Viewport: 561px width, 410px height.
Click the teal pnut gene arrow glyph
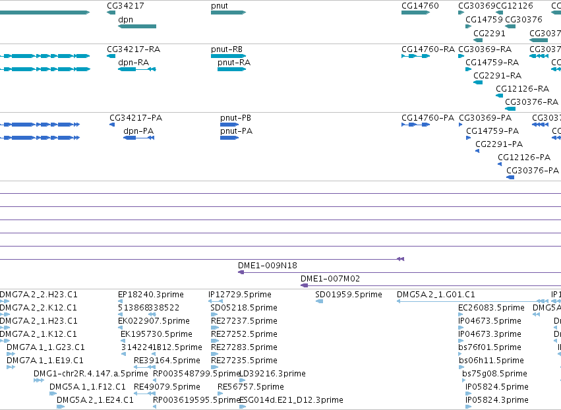[228, 13]
